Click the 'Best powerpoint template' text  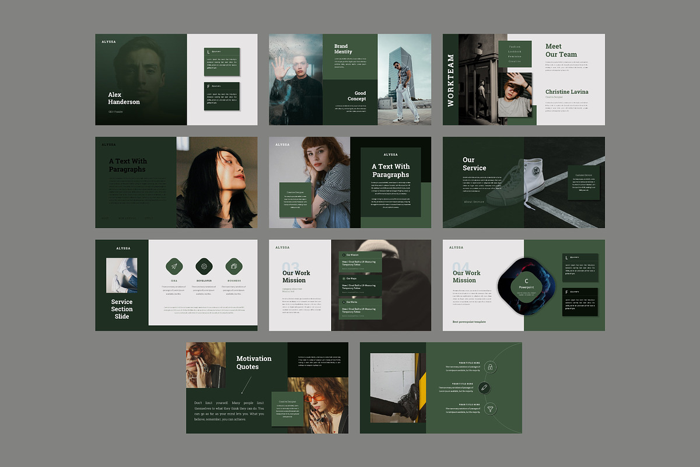469,322
